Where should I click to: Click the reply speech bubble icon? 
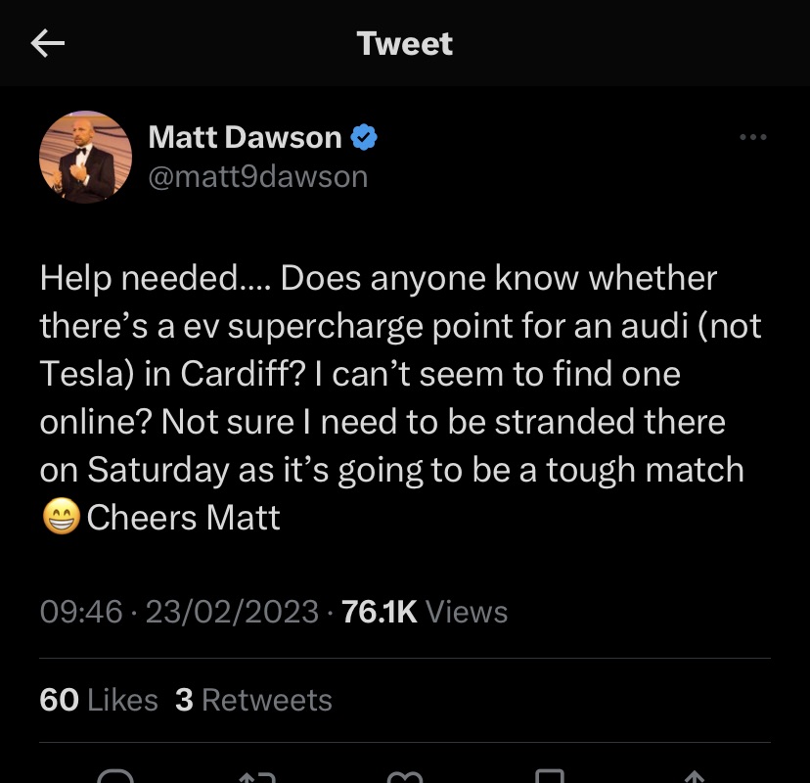click(115, 775)
